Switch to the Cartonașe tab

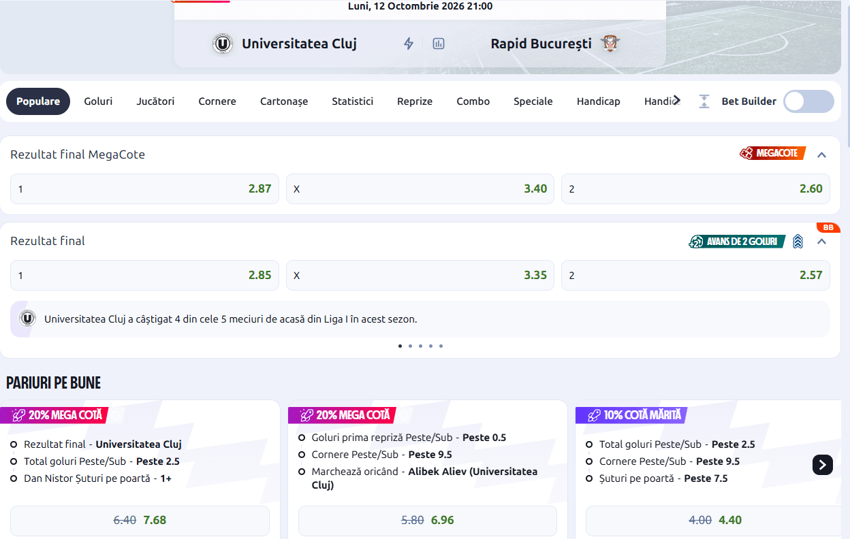(284, 101)
